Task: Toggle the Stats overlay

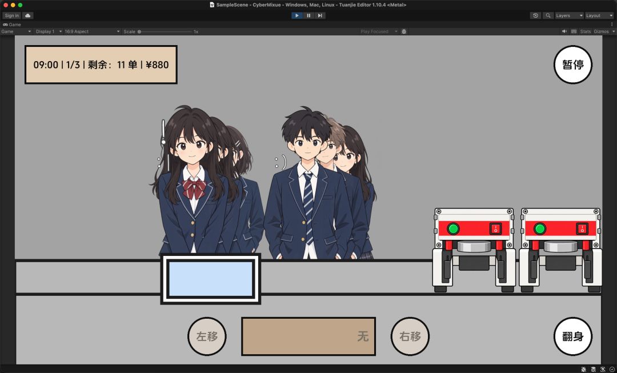Action: click(x=586, y=31)
